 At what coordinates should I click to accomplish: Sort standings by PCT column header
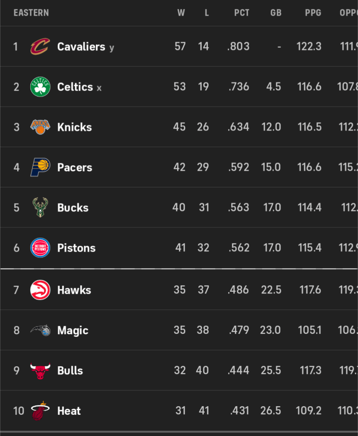pyautogui.click(x=241, y=13)
